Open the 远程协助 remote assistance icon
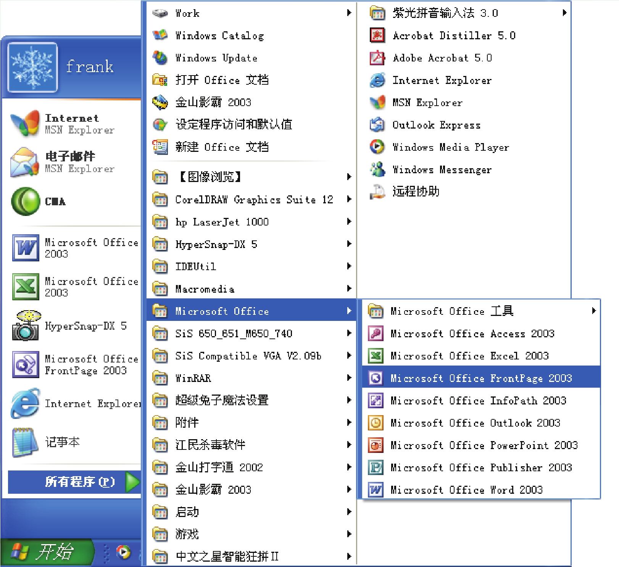This screenshot has height=567, width=619. point(377,192)
